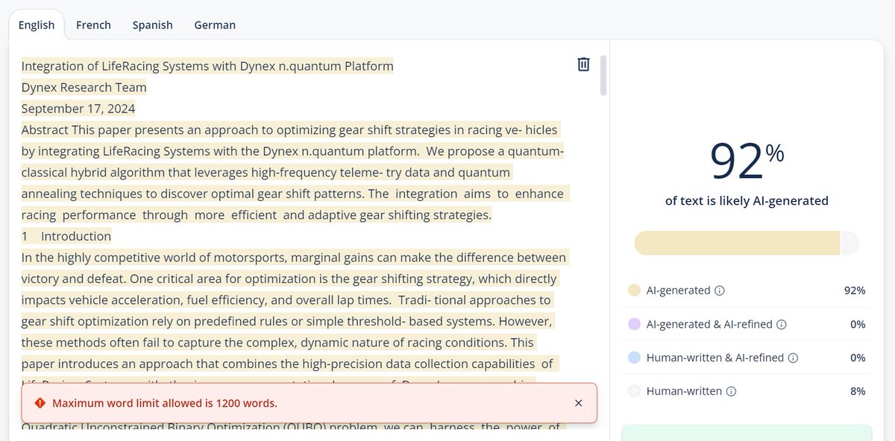Open info tooltip for Human-written & AI-refined
This screenshot has width=895, height=441.
(793, 358)
